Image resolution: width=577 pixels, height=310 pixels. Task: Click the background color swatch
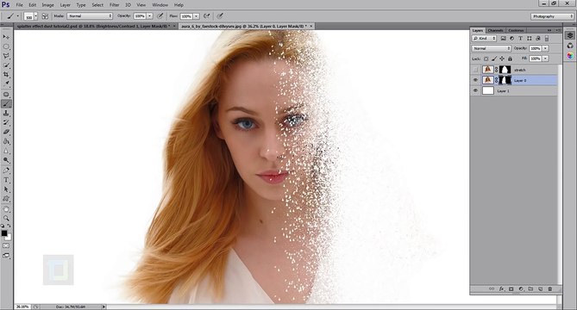click(8, 238)
